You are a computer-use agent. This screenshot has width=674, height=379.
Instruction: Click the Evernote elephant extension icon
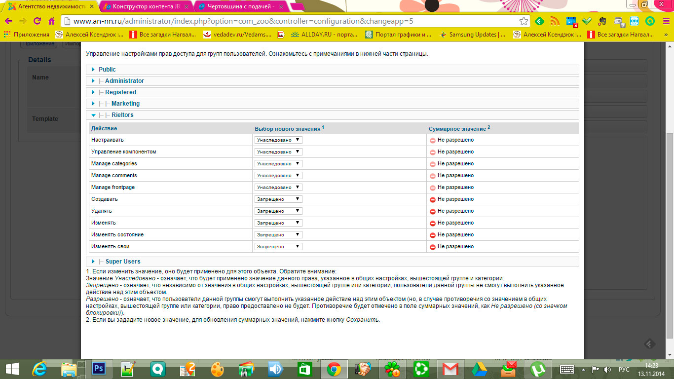point(602,21)
